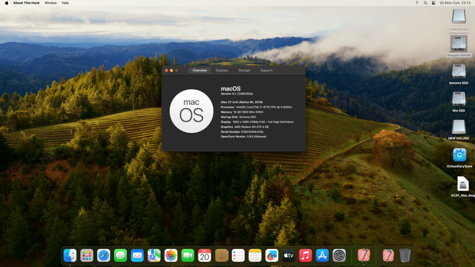Image resolution: width=475 pixels, height=267 pixels.
Task: Switch to the Displays tab
Action: 222,71
